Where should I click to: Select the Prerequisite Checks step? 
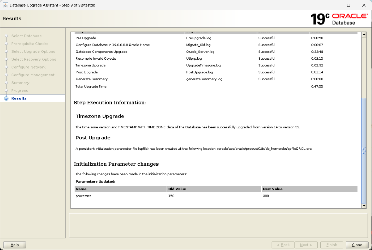30,44
